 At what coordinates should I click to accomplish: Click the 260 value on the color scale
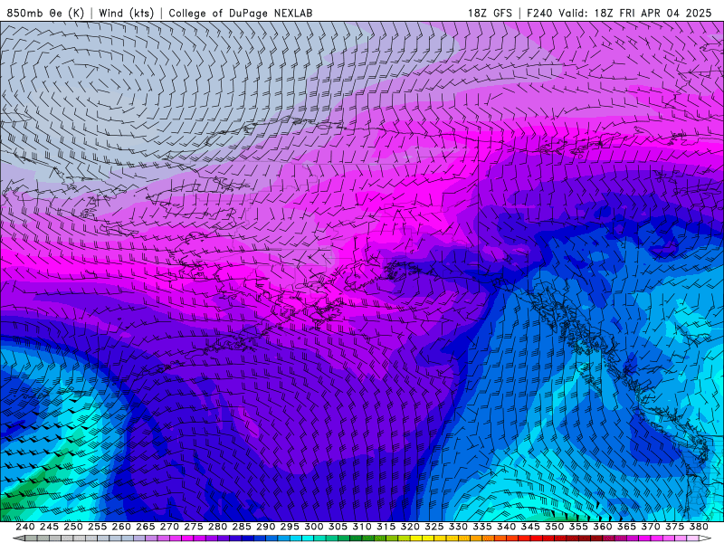[x=121, y=527]
